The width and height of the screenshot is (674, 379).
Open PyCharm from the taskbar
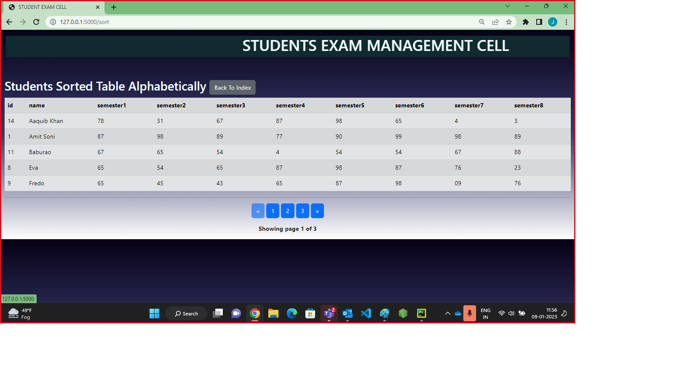[422, 313]
